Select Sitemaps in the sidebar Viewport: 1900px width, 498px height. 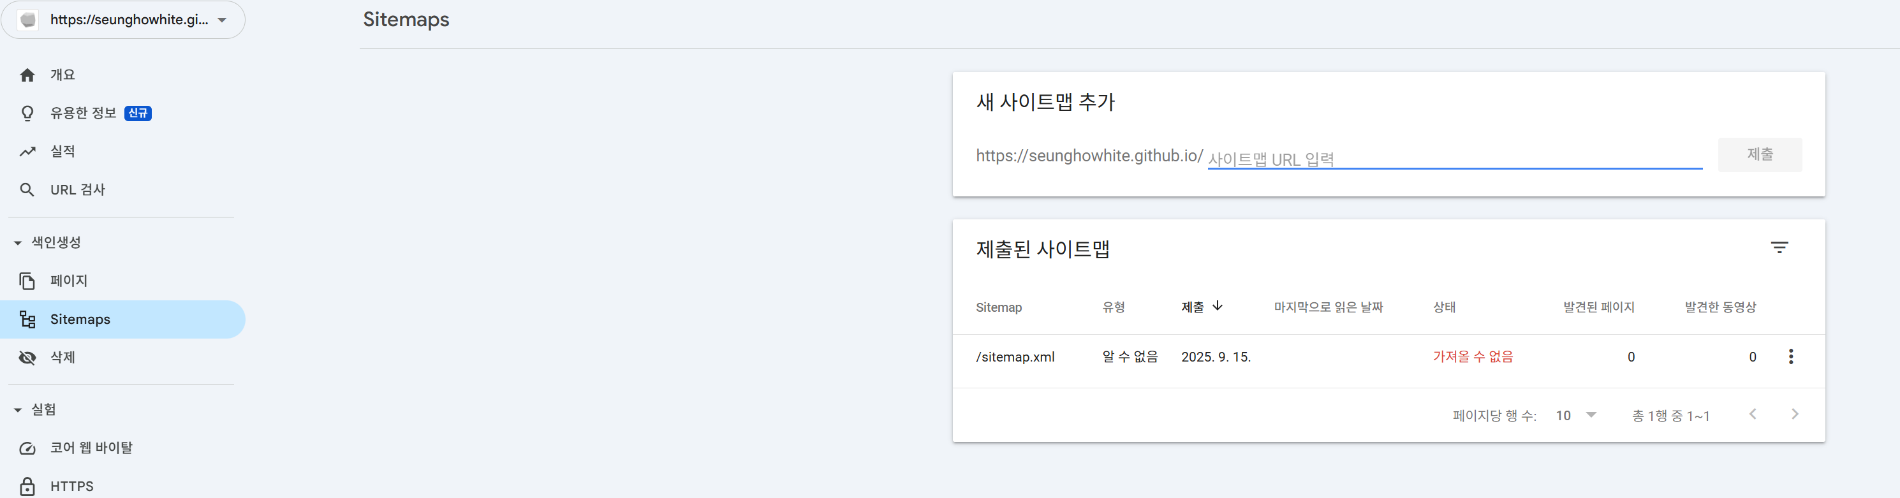(x=80, y=319)
